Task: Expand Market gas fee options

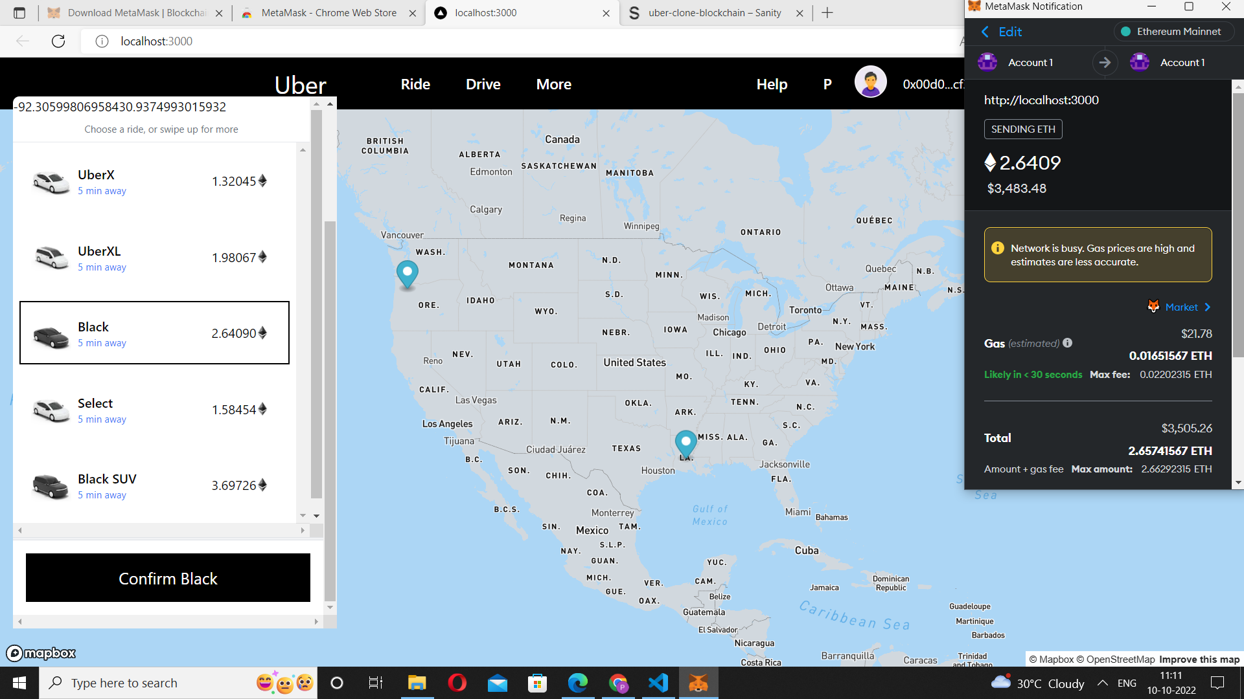Action: click(x=1181, y=307)
